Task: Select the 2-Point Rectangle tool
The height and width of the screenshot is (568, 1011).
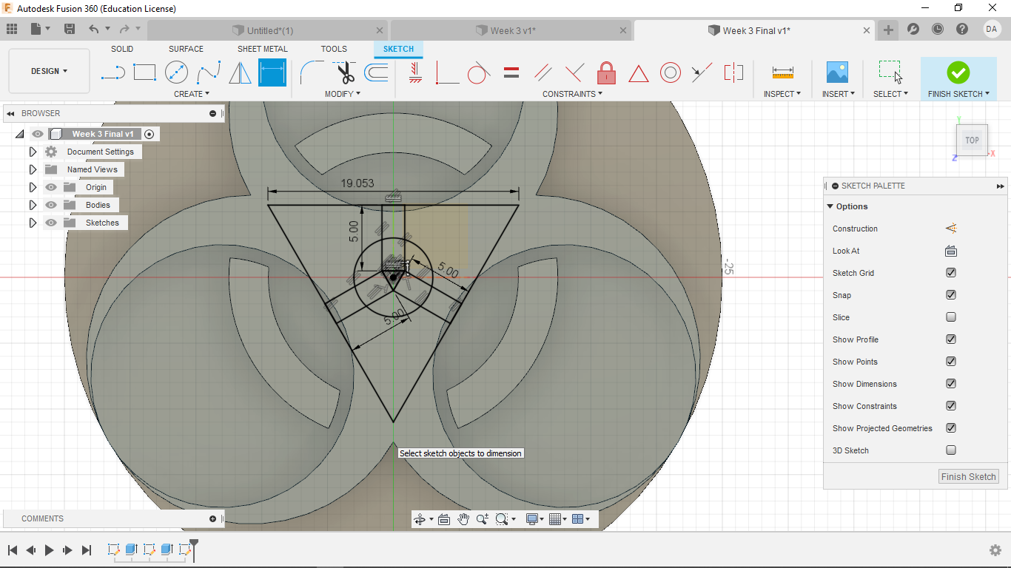Action: coord(144,72)
